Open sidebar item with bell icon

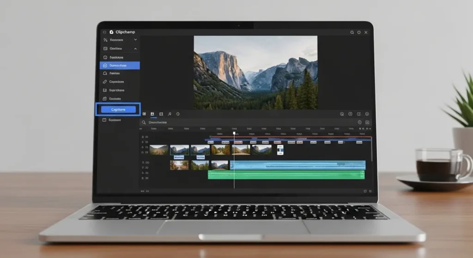pyautogui.click(x=105, y=73)
